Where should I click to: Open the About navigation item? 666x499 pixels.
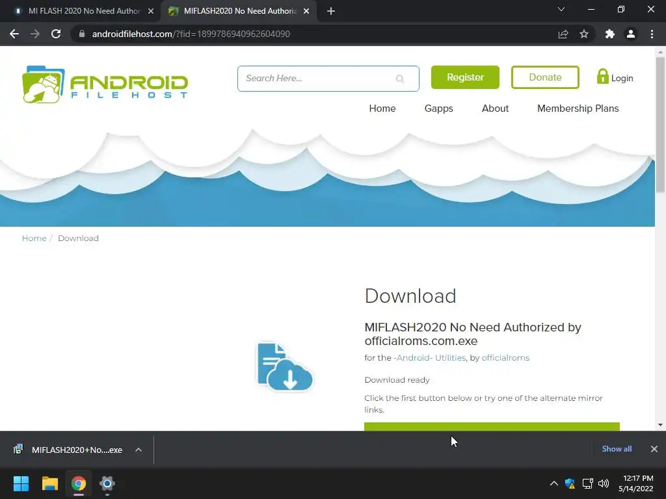495,109
